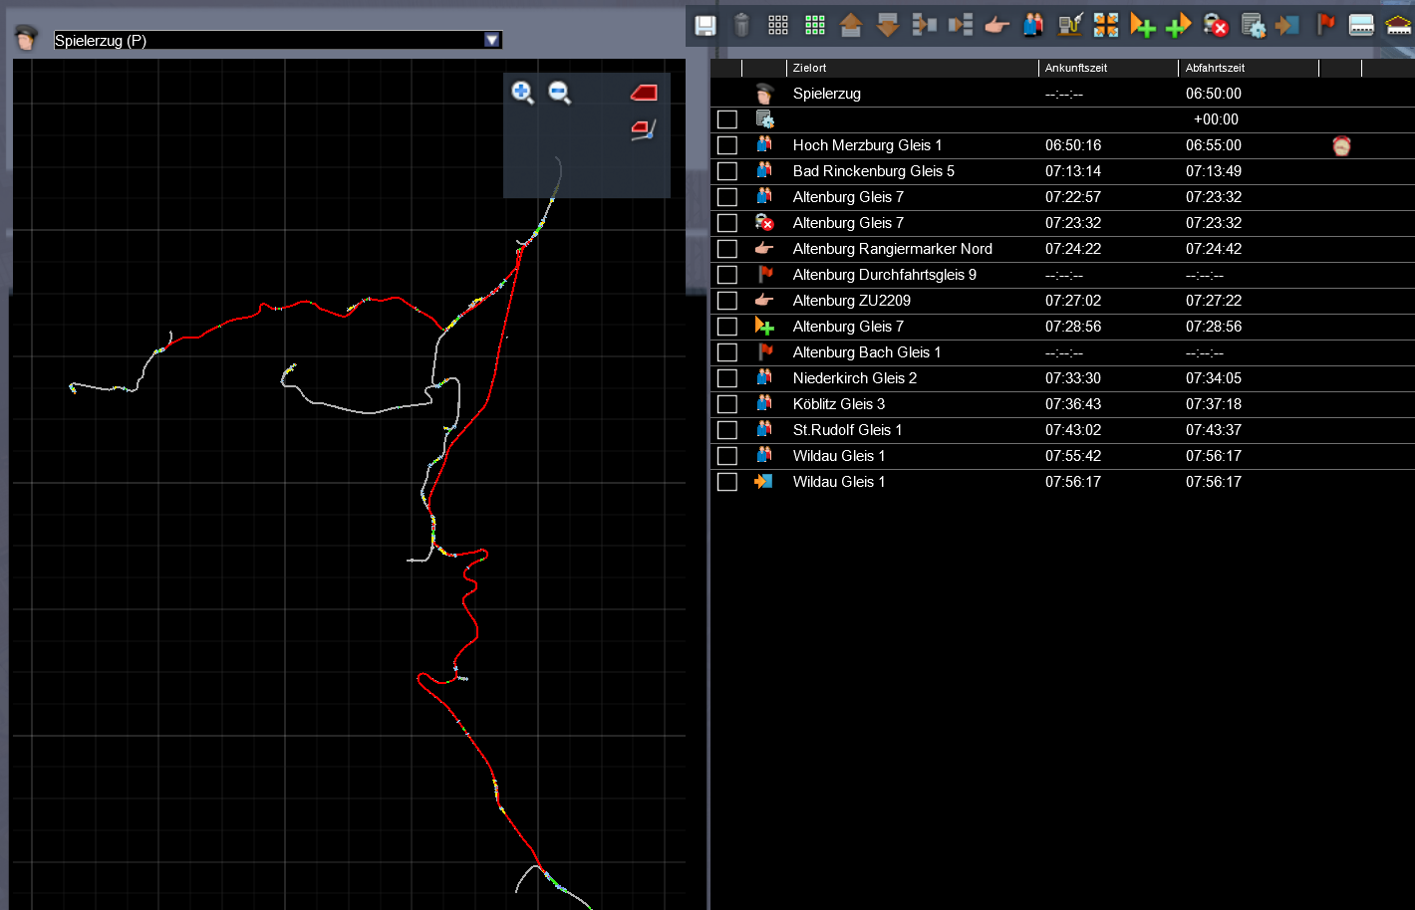Viewport: 1415px width, 910px height.
Task: Click the Zielort column header
Action: 809,68
